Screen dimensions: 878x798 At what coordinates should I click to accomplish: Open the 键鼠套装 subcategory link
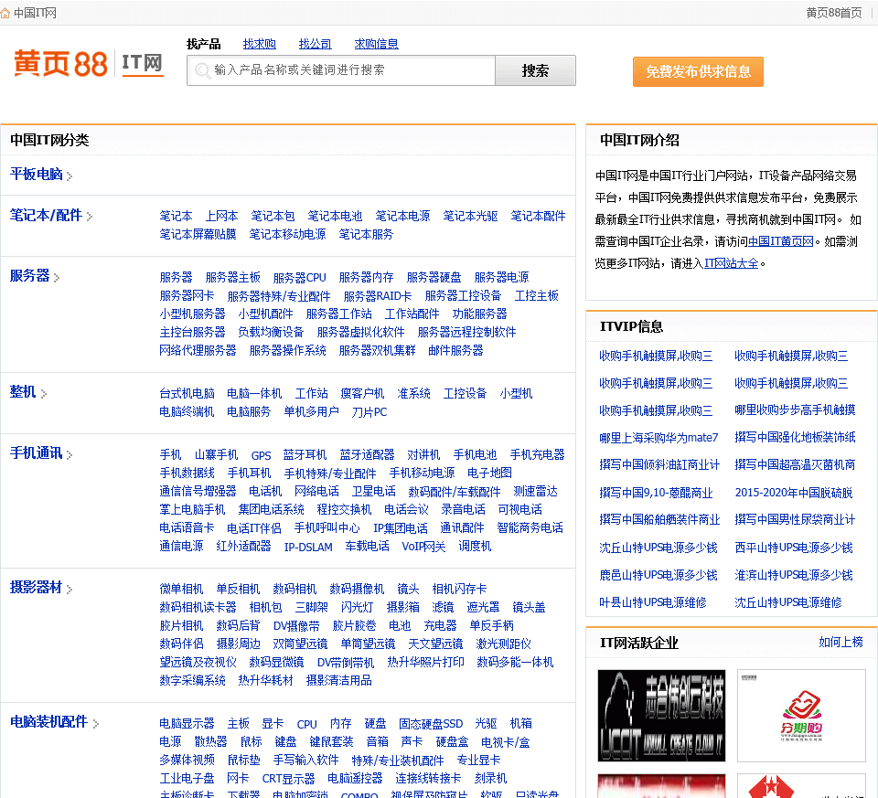pyautogui.click(x=331, y=742)
